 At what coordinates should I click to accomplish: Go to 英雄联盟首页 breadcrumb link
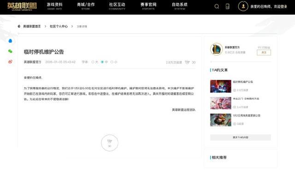[32, 26]
